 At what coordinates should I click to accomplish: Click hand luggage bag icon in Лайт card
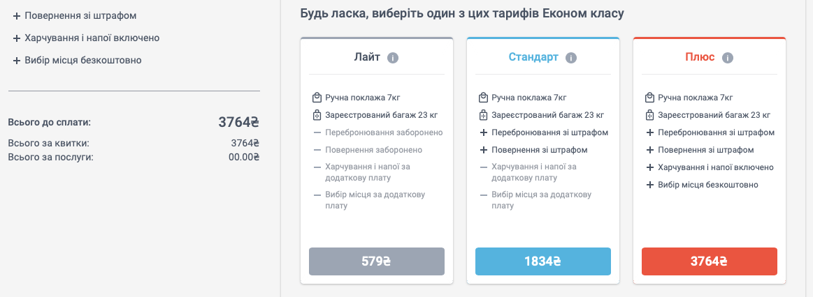(317, 98)
